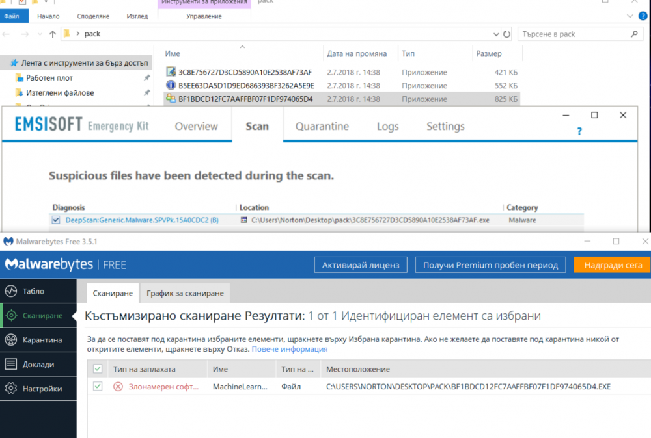Click icon of file B5EE63DA5D1D9ED686393BF3262A5E9E
The image size is (651, 438).
tap(171, 85)
